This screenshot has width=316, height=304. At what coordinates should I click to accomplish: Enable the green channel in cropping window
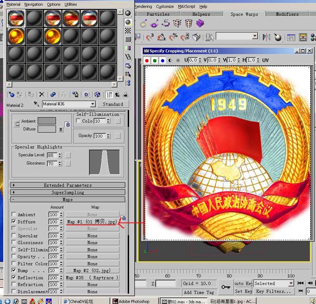155,61
